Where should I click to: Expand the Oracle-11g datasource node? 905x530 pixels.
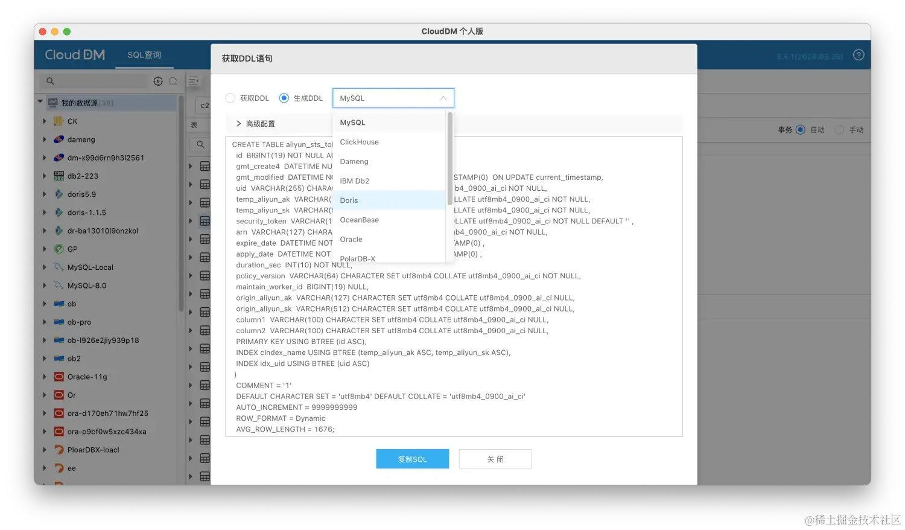coord(44,377)
